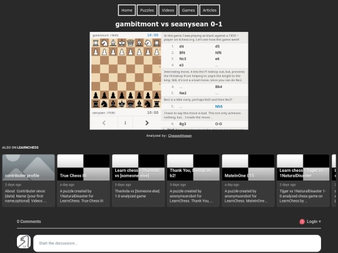The height and width of the screenshot is (253, 338).
Task: Open the MateInOne 015 puzzle card
Action: [248, 181]
